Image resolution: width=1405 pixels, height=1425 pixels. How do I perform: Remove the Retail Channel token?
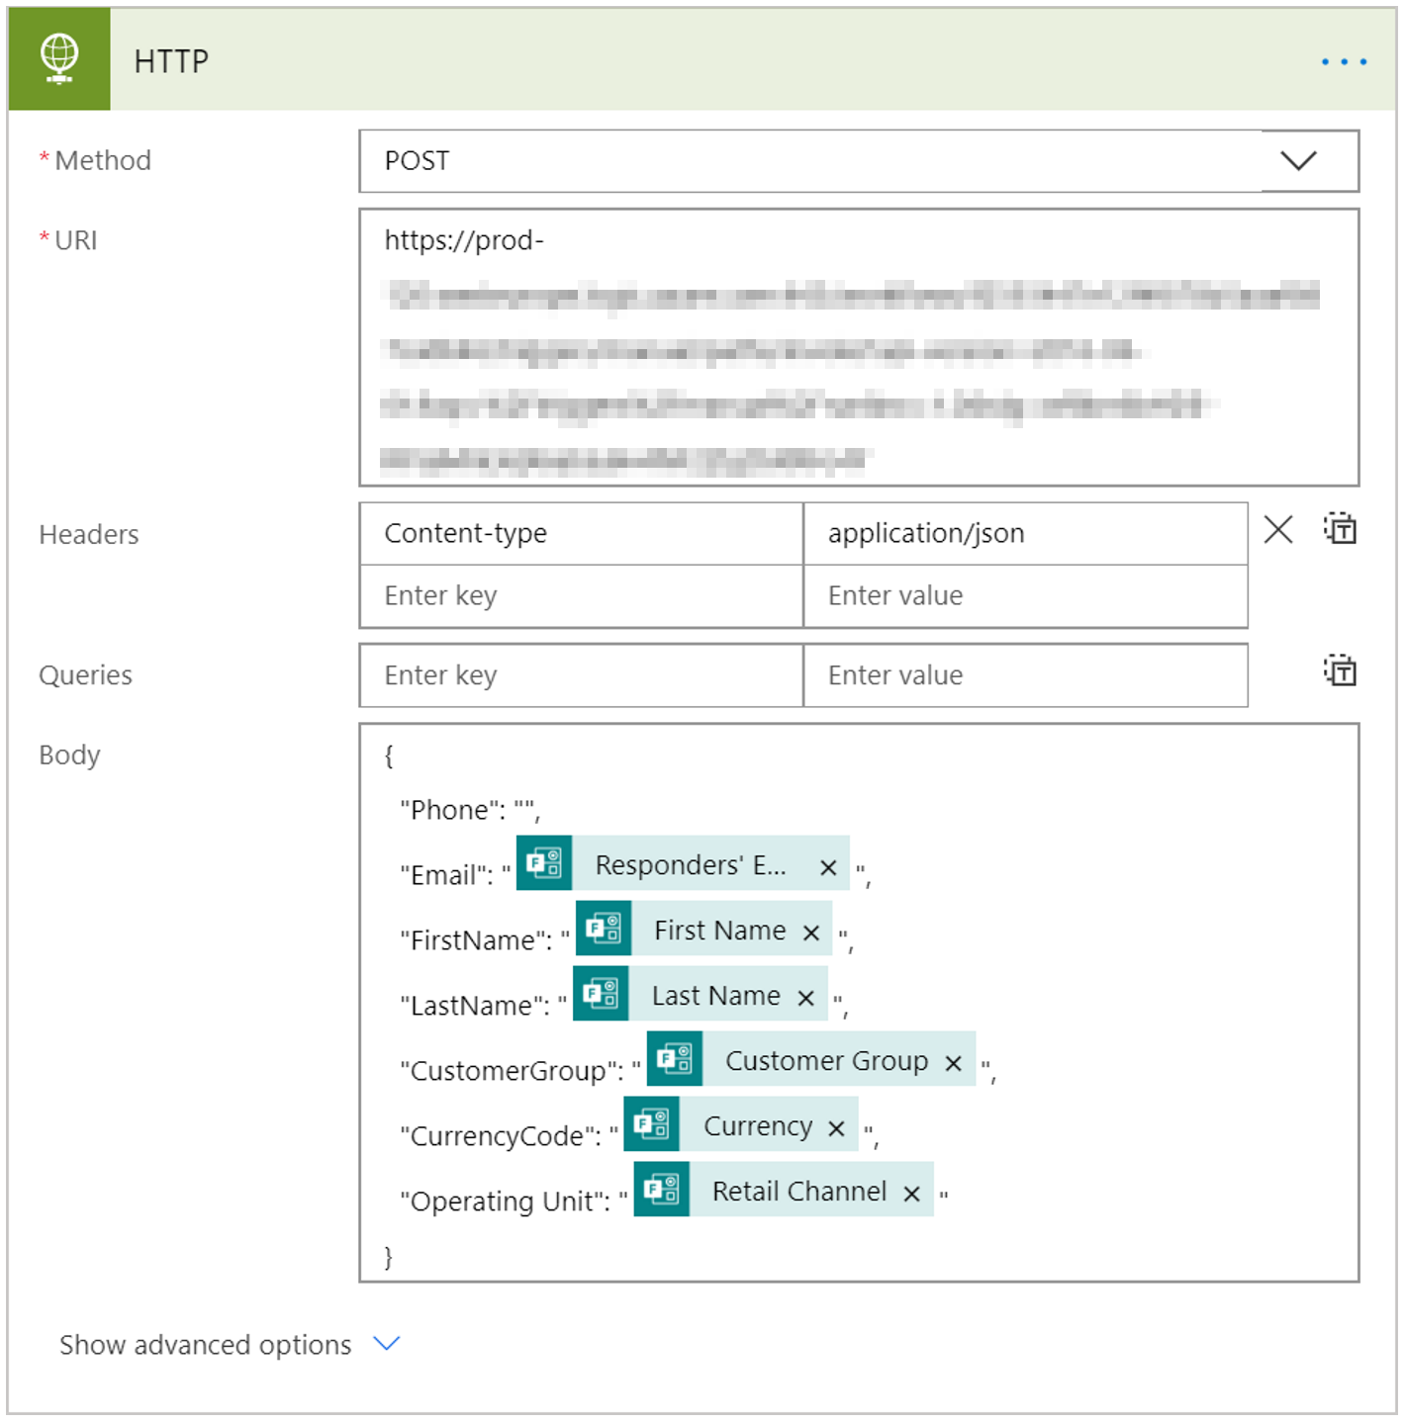(911, 1194)
